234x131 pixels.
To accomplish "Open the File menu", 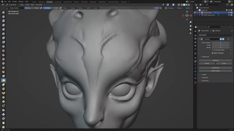I will click(5, 1).
